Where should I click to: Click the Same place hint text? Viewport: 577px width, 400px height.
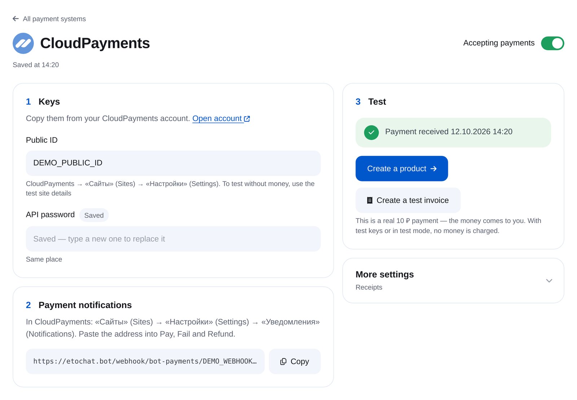(x=44, y=259)
